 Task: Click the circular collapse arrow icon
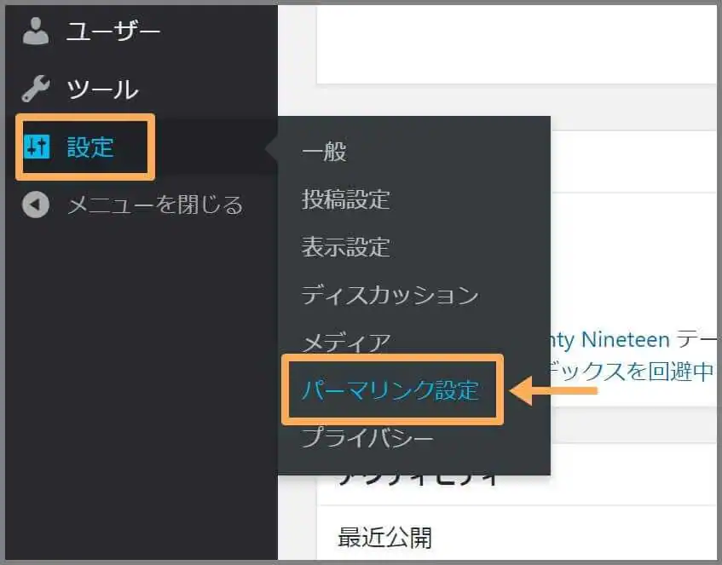pos(36,205)
